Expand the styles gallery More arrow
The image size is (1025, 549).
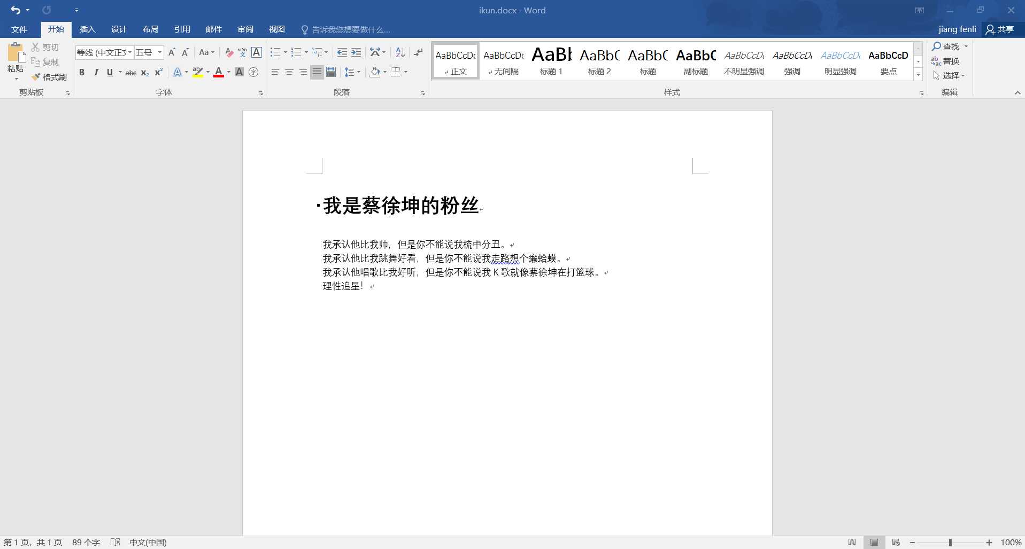point(918,75)
